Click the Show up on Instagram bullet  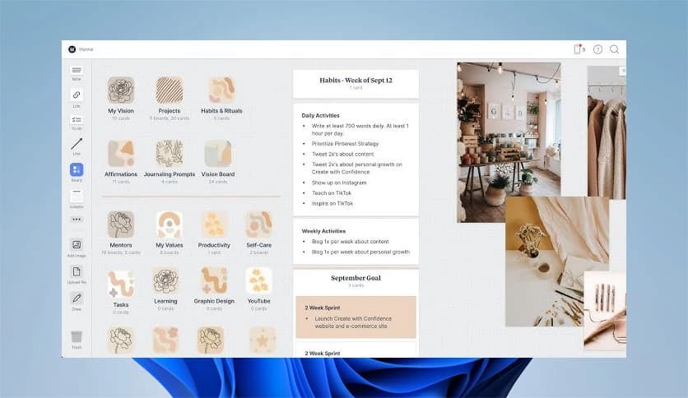[339, 183]
